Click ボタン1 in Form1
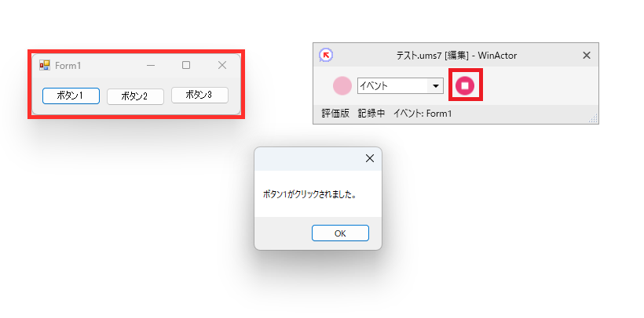This screenshot has height=318, width=644. pyautogui.click(x=71, y=96)
